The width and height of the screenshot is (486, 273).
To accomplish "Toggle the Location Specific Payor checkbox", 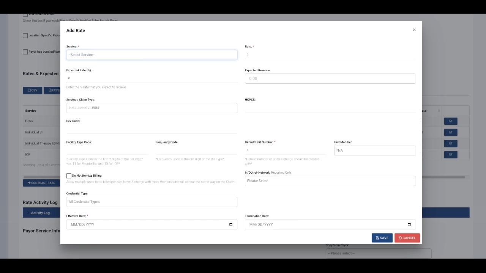I will point(25,35).
